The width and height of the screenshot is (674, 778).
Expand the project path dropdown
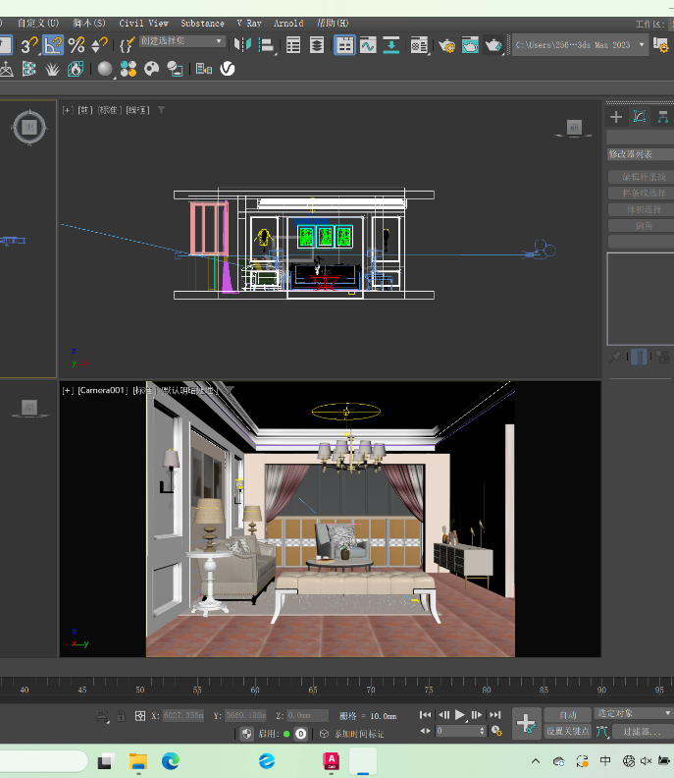pyautogui.click(x=643, y=44)
